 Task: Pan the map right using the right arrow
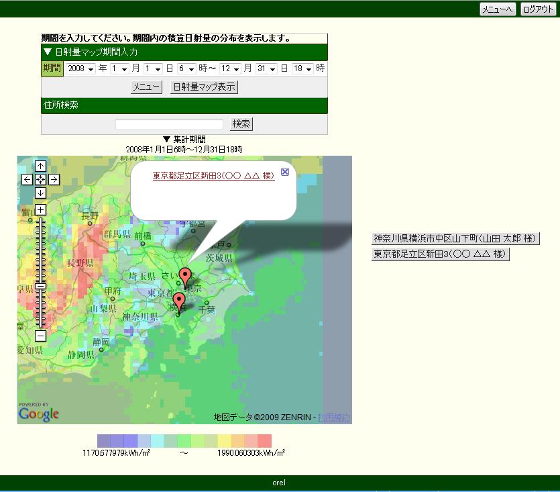pos(53,179)
